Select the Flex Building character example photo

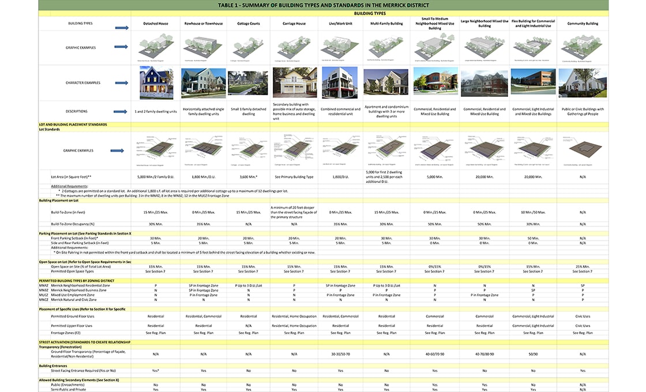(x=533, y=82)
